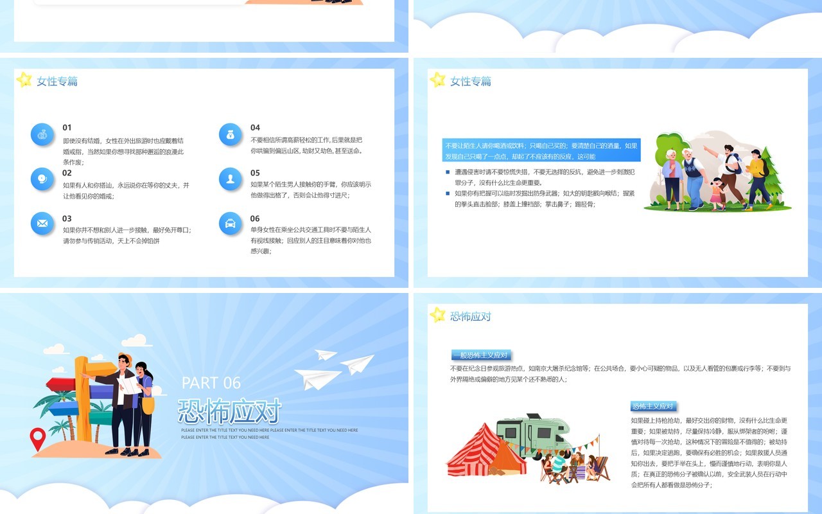The image size is (822, 514).
Task: Click the taxi car icon beside item 06
Action: coord(231,223)
